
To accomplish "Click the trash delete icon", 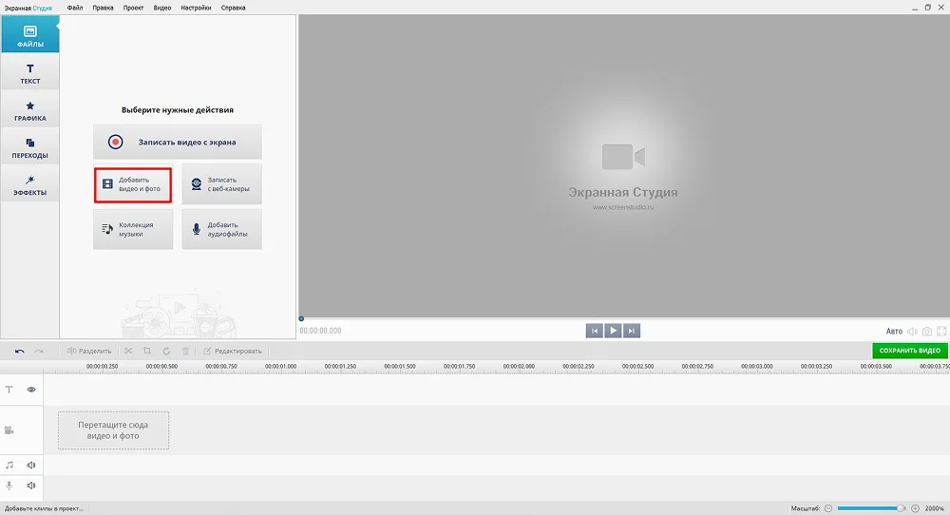I will [x=184, y=351].
